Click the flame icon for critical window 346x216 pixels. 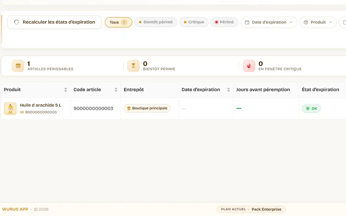pos(249,66)
